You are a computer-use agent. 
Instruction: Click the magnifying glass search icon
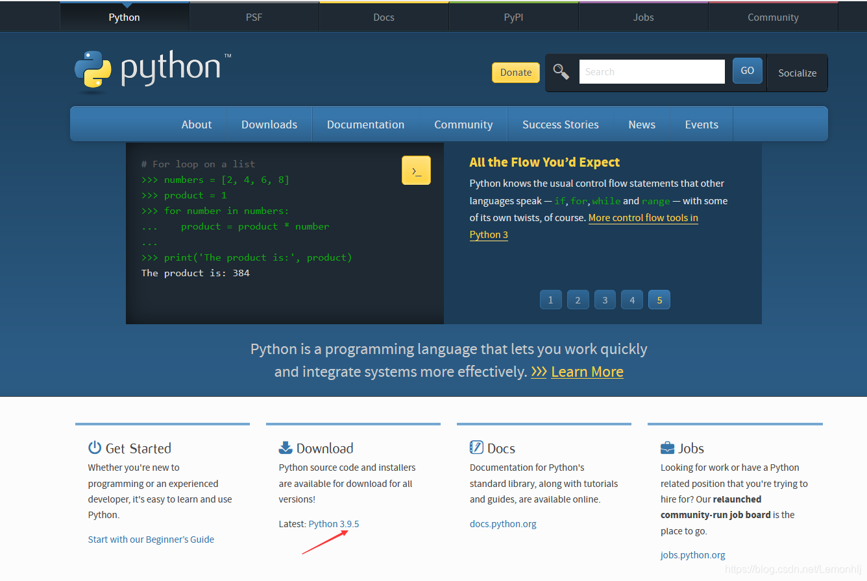tap(561, 72)
